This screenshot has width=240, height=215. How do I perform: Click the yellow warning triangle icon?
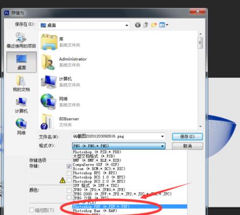(62, 180)
